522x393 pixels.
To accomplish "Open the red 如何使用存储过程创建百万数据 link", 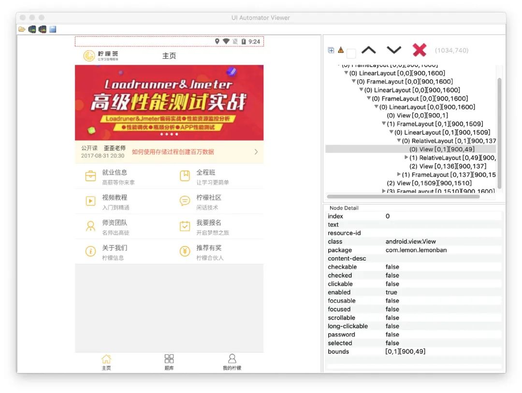I will [x=173, y=152].
